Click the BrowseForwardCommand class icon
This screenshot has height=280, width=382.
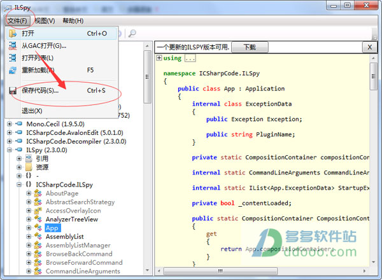click(38, 262)
